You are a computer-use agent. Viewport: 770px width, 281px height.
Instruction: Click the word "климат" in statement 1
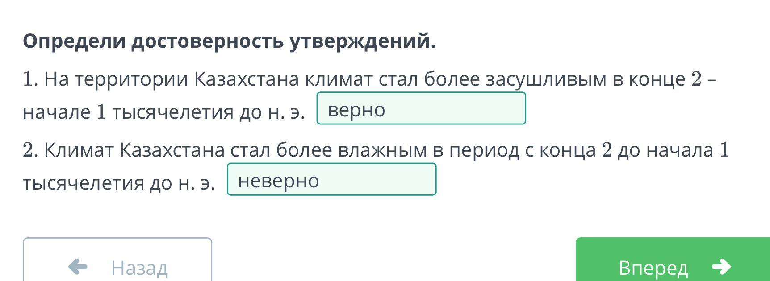tap(339, 79)
